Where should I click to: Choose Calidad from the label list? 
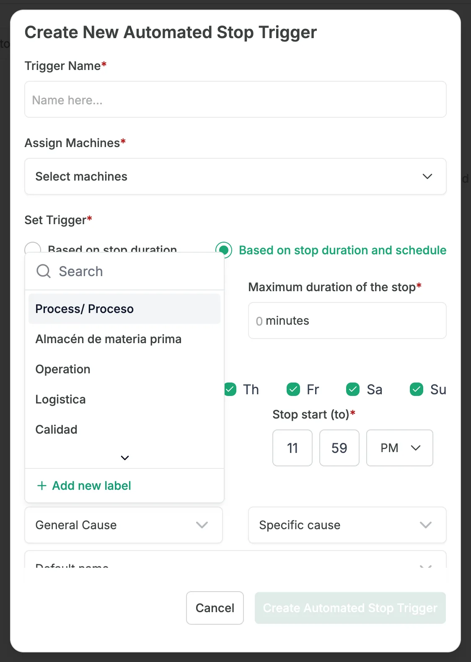[124, 429]
